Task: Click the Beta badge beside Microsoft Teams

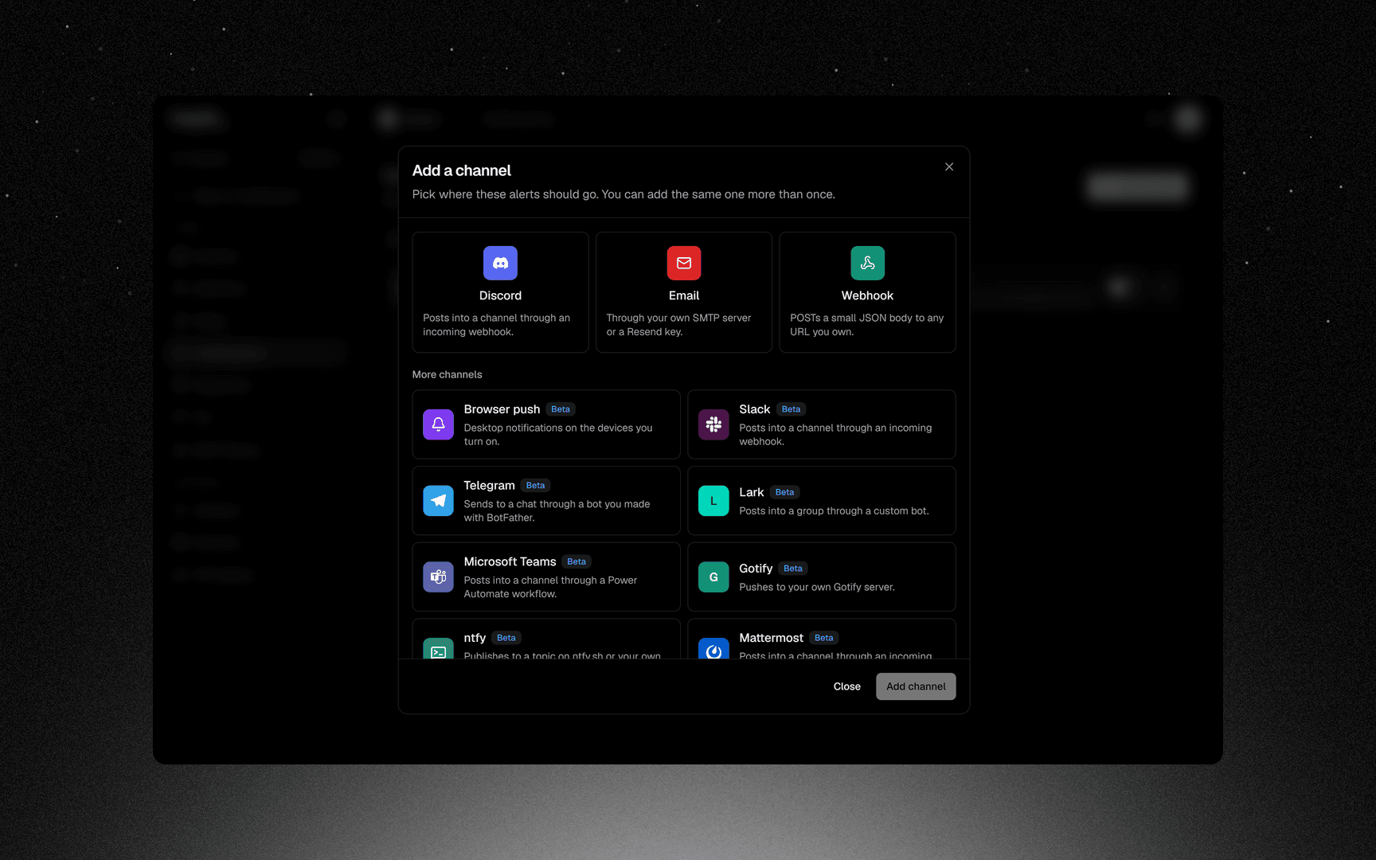Action: [577, 562]
